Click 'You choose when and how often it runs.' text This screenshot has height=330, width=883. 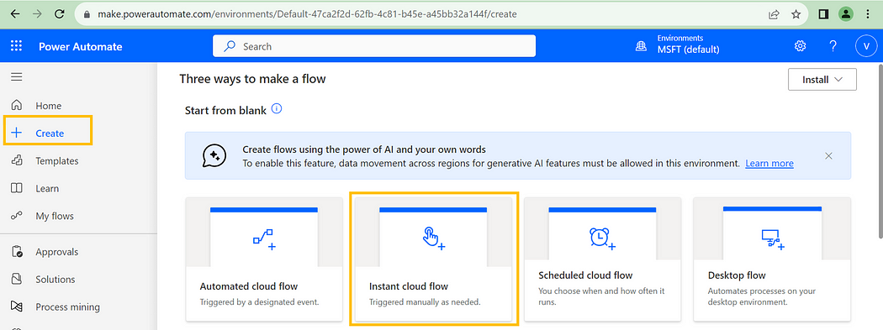(601, 296)
